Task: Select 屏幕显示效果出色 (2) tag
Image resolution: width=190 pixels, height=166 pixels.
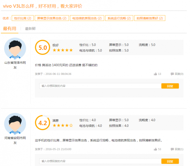Action: [x=51, y=18]
